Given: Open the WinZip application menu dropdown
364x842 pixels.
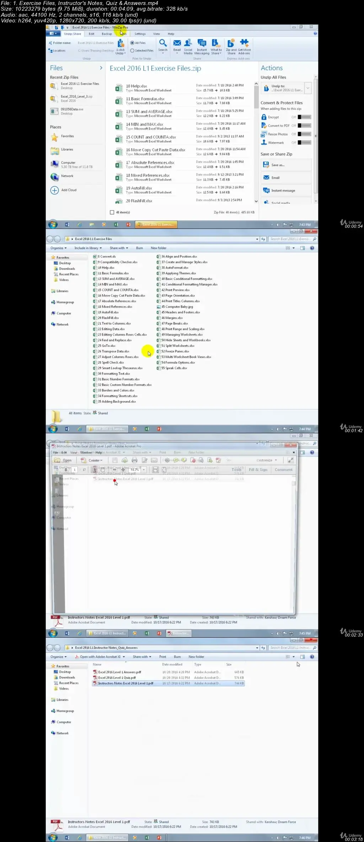Looking at the screenshot, I should (53, 34).
